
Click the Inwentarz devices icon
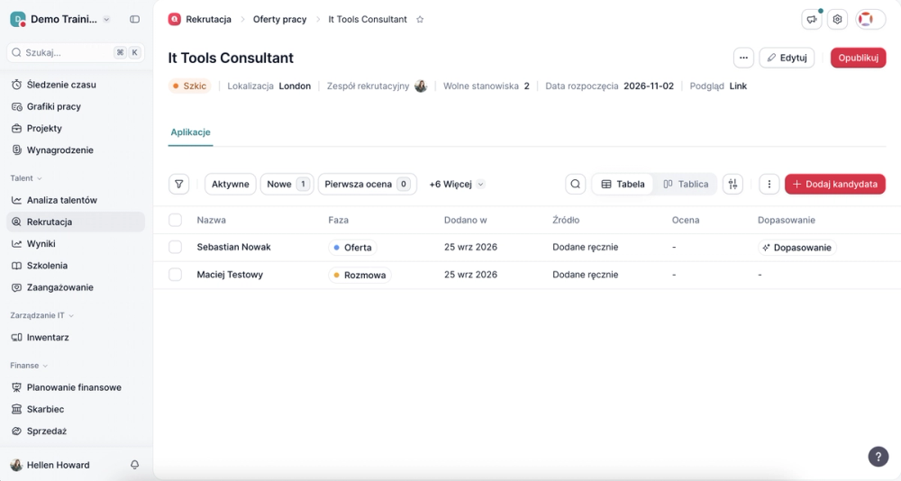(x=16, y=338)
